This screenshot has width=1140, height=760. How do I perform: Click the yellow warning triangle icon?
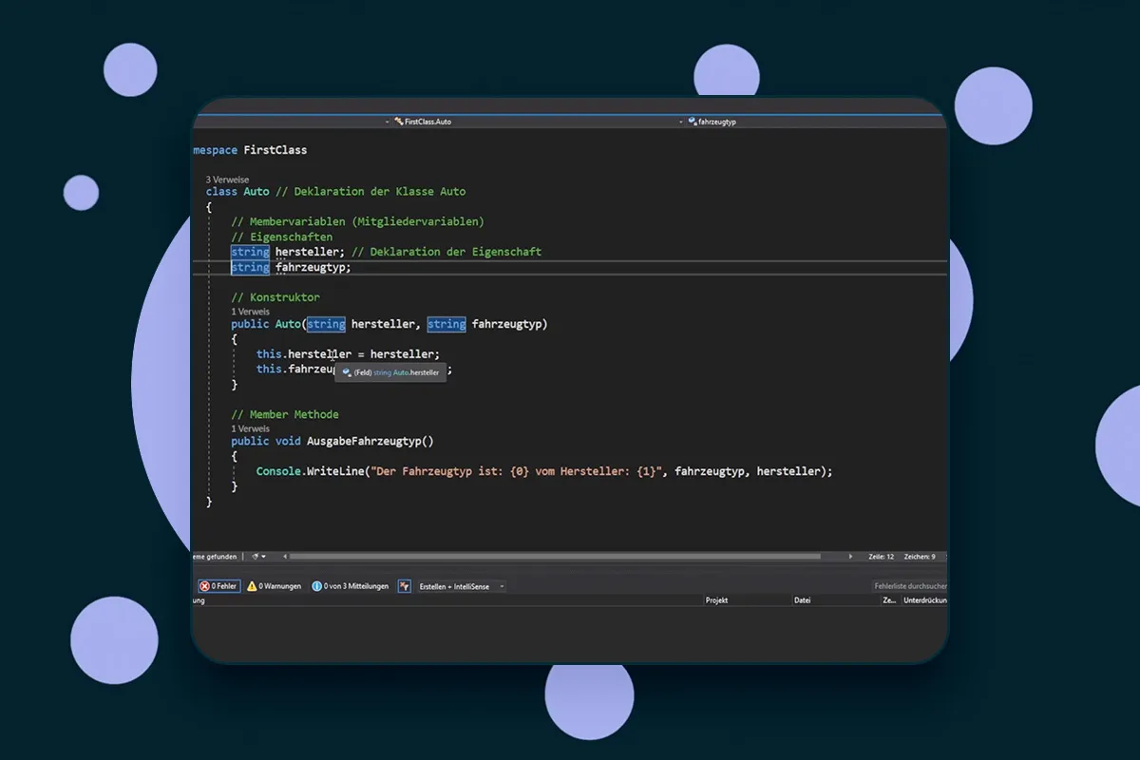point(253,586)
